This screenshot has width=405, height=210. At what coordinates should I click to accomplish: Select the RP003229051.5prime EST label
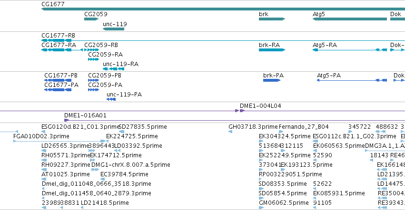[x=290, y=174]
